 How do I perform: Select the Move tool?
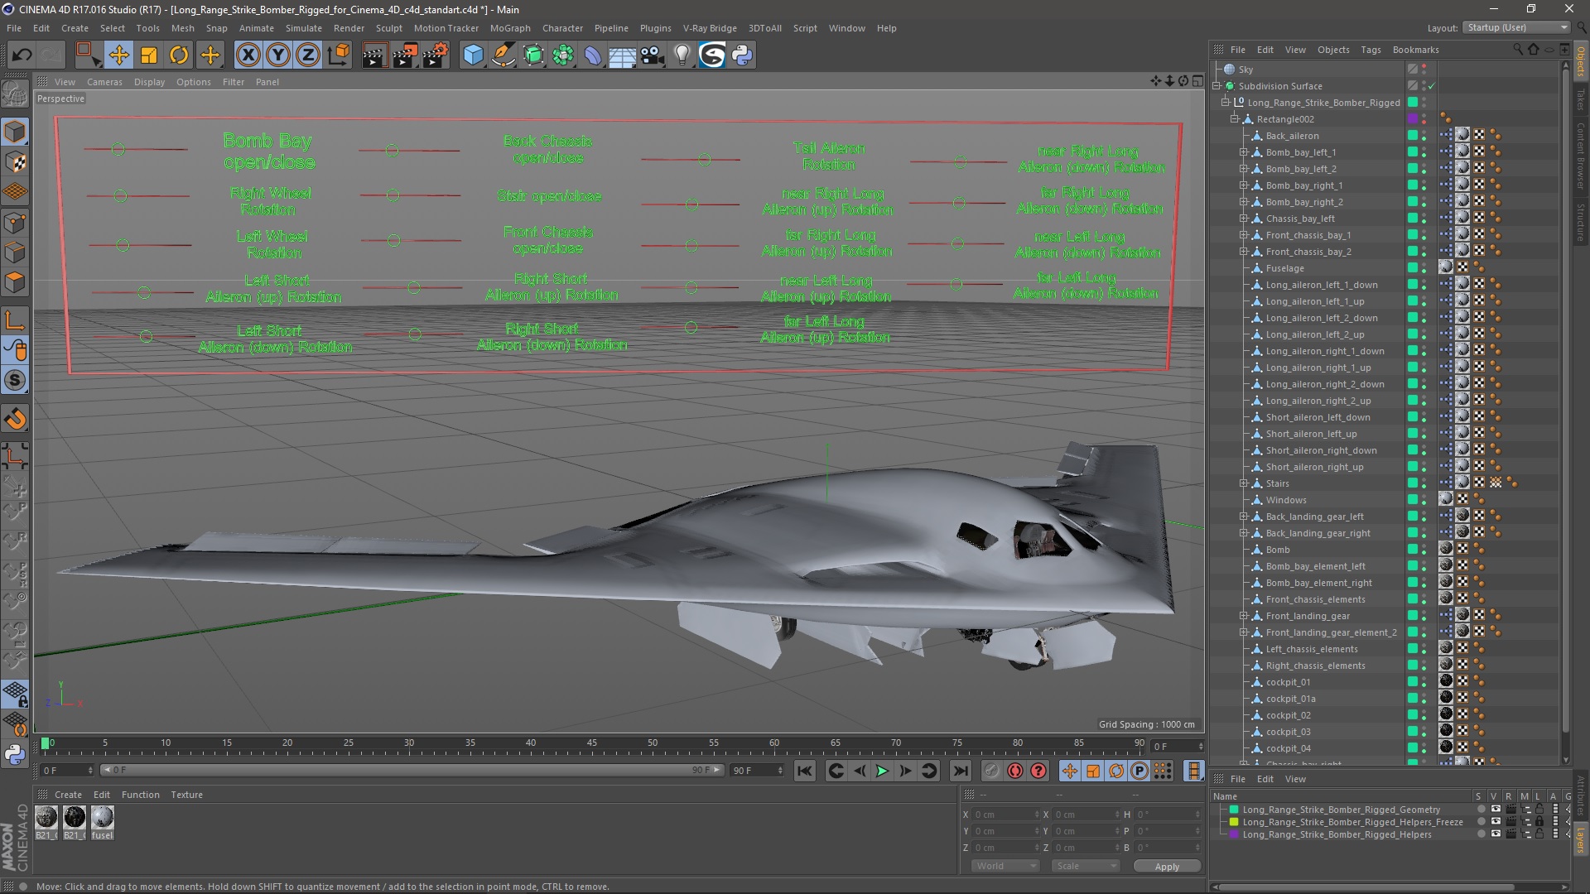pos(118,55)
